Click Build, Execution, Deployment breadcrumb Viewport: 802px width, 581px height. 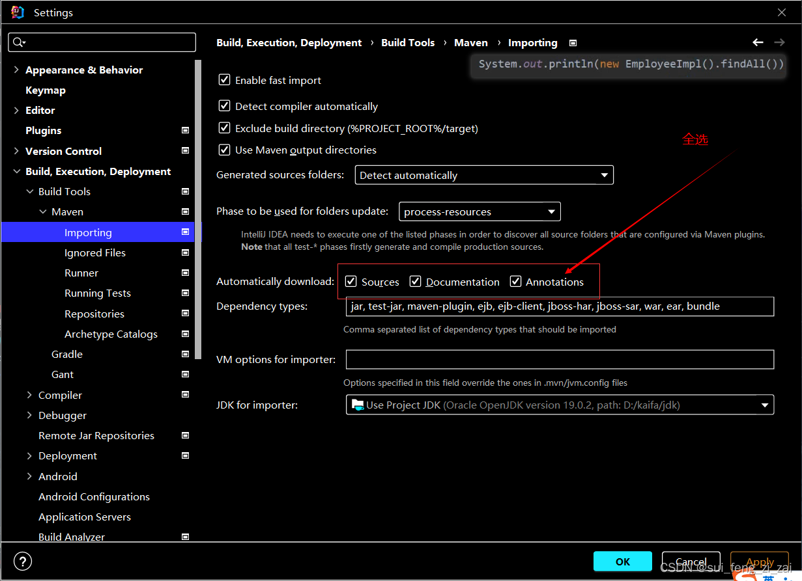[289, 42]
